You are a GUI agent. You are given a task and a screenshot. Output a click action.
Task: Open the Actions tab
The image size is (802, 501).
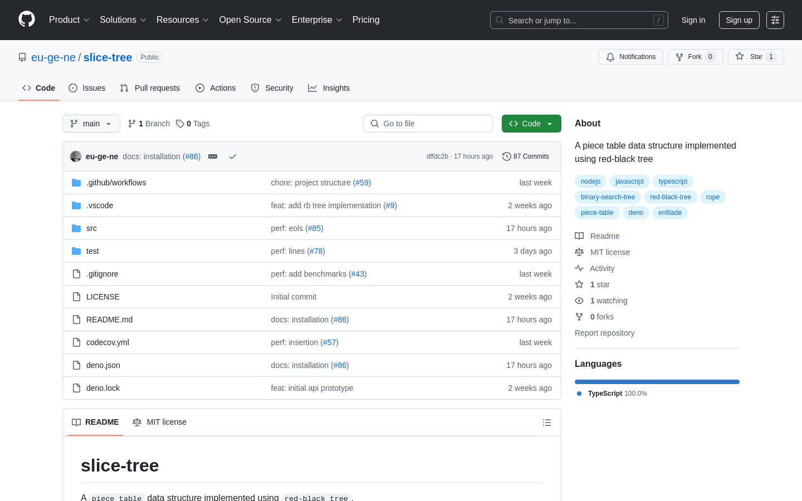216,88
